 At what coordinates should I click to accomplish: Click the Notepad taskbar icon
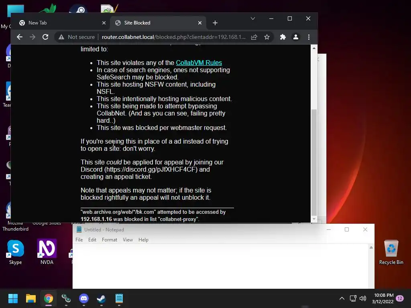tap(119, 298)
